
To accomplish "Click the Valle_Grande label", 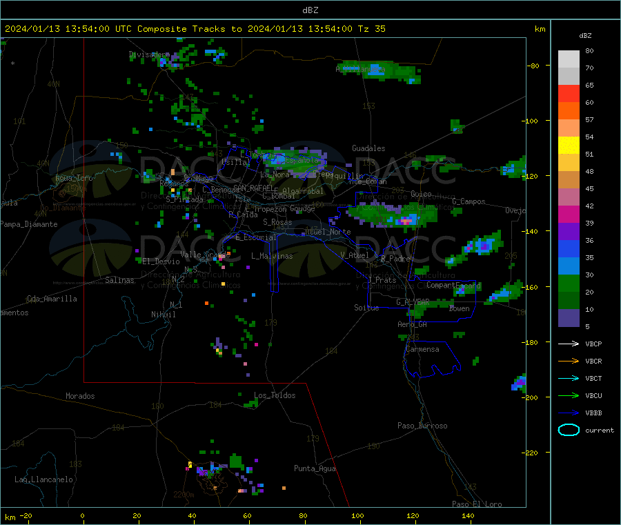I will click(x=205, y=255).
